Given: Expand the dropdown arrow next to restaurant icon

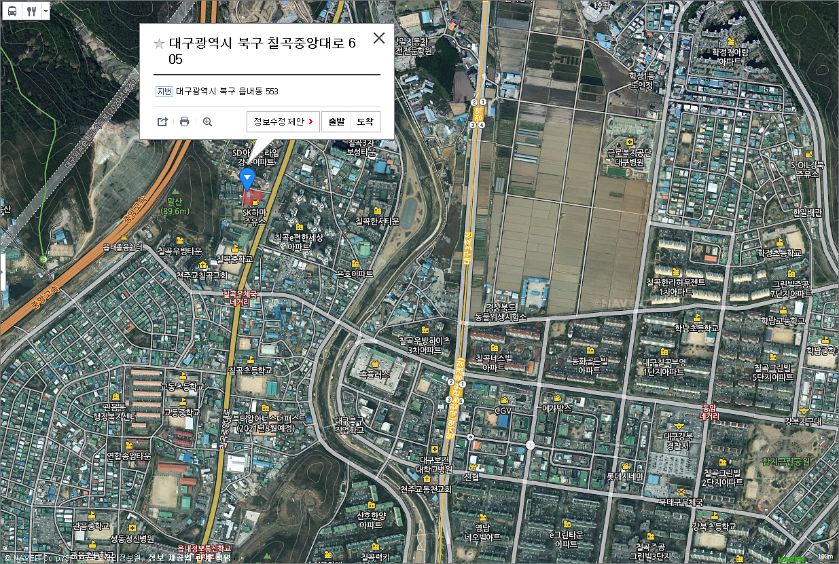Looking at the screenshot, I should 46,11.
